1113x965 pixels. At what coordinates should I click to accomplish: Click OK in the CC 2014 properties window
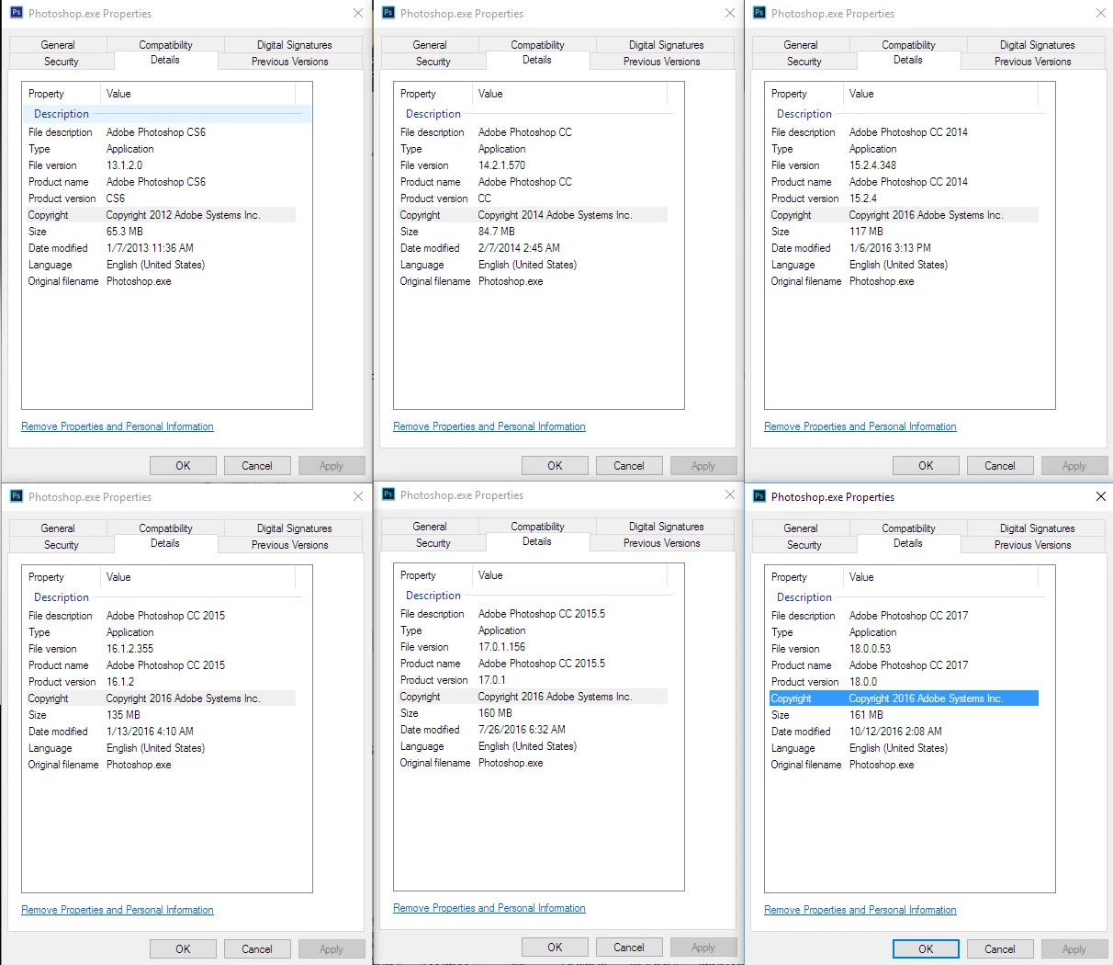tap(926, 465)
